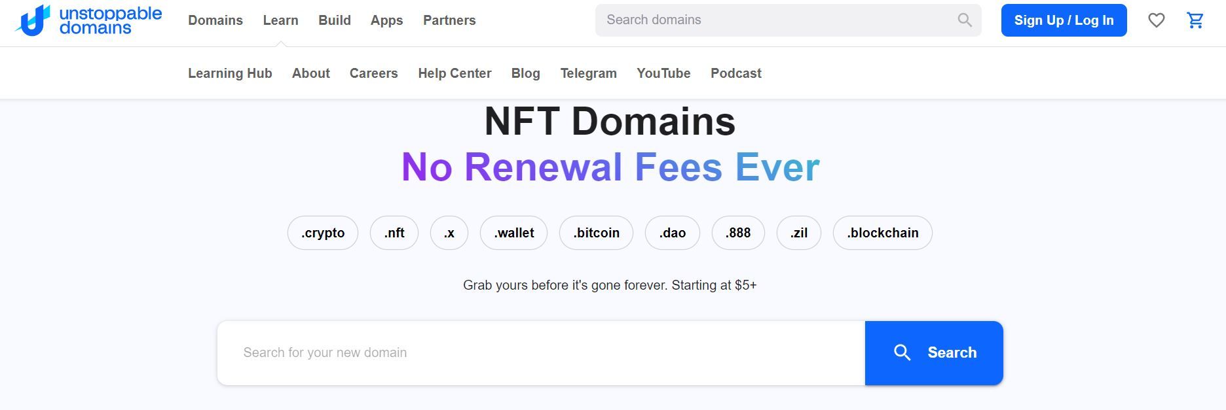Select the .dao domain chip
1226x410 pixels.
tap(673, 233)
